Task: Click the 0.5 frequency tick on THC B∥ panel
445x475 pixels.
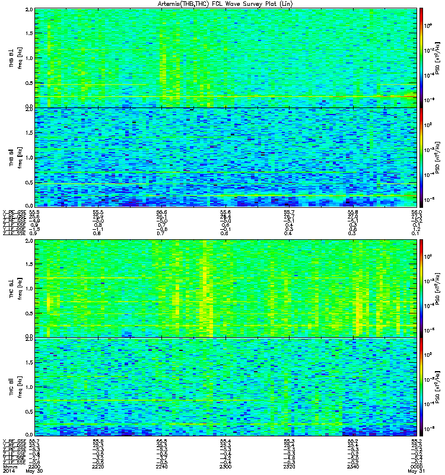Action: 29,411
